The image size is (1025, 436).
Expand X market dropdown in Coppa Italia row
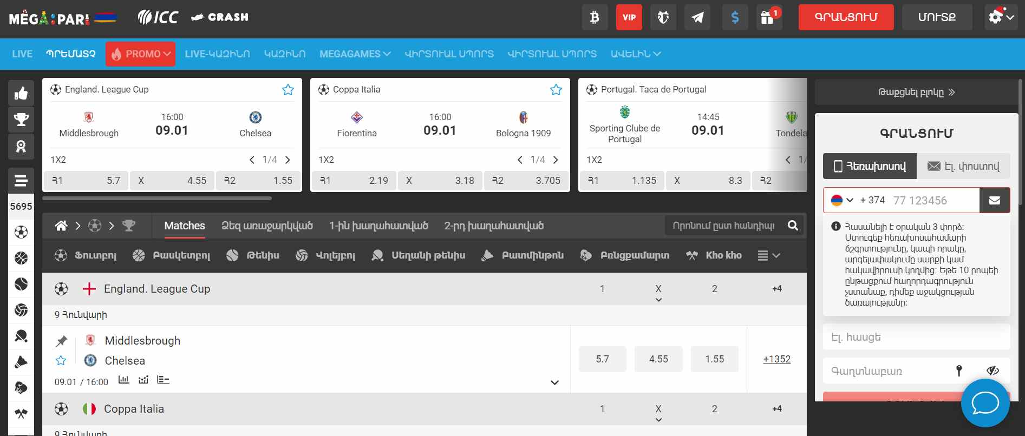coord(658,420)
